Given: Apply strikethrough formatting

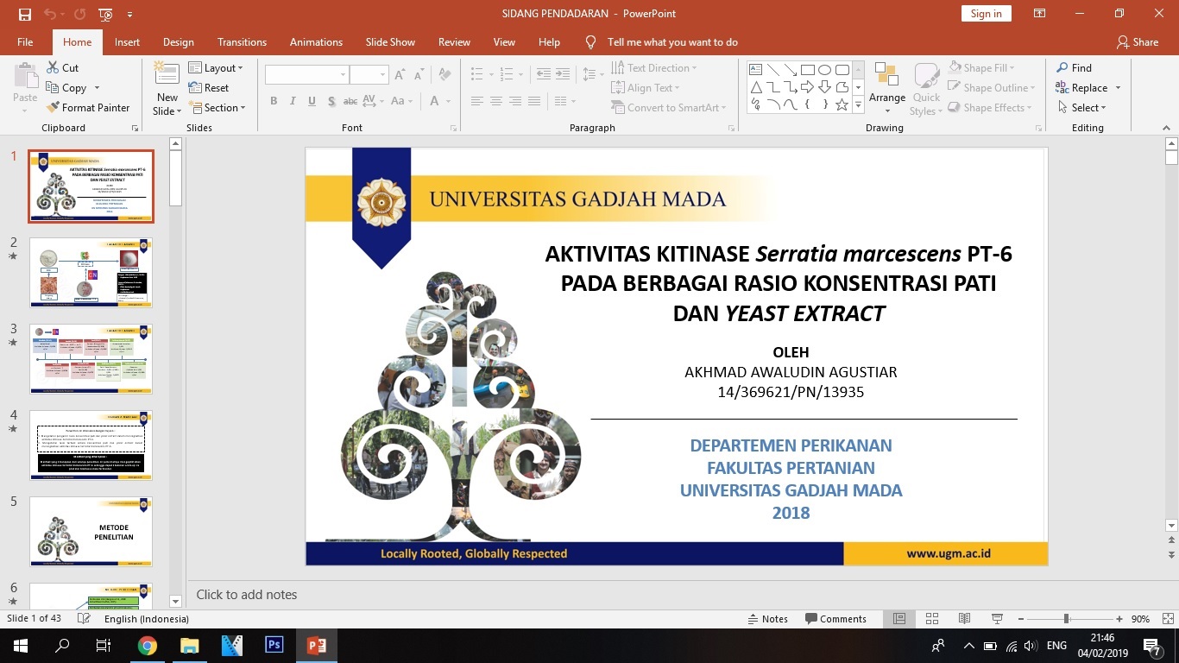Looking at the screenshot, I should coord(350,101).
